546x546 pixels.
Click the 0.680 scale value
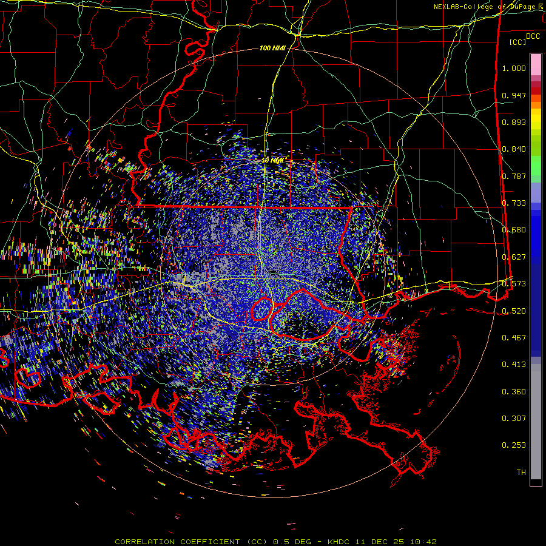(514, 230)
